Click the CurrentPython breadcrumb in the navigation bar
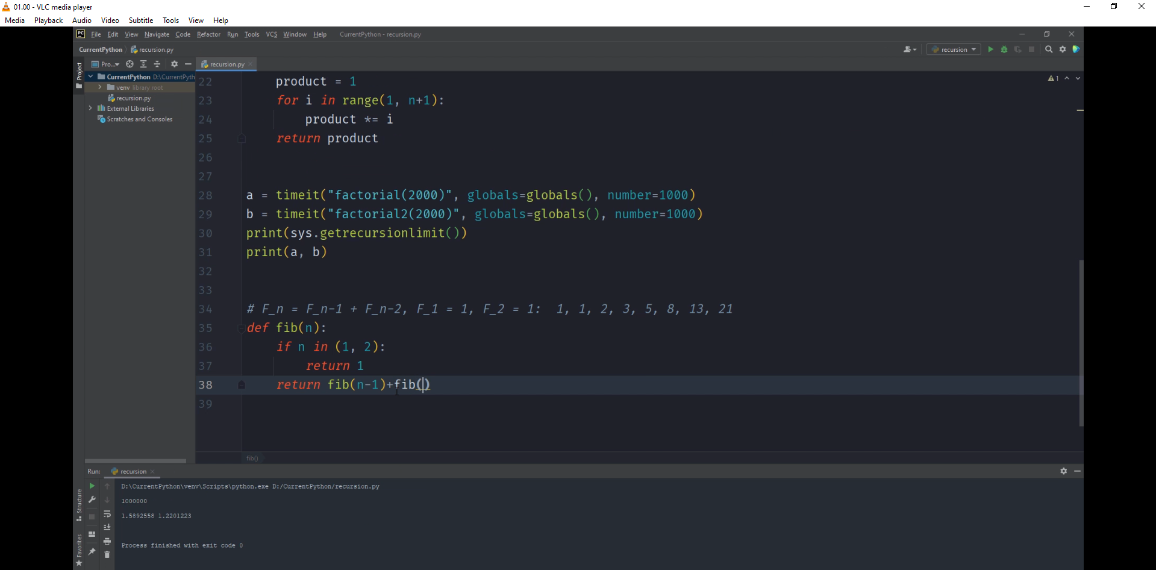The height and width of the screenshot is (570, 1156). (x=101, y=49)
